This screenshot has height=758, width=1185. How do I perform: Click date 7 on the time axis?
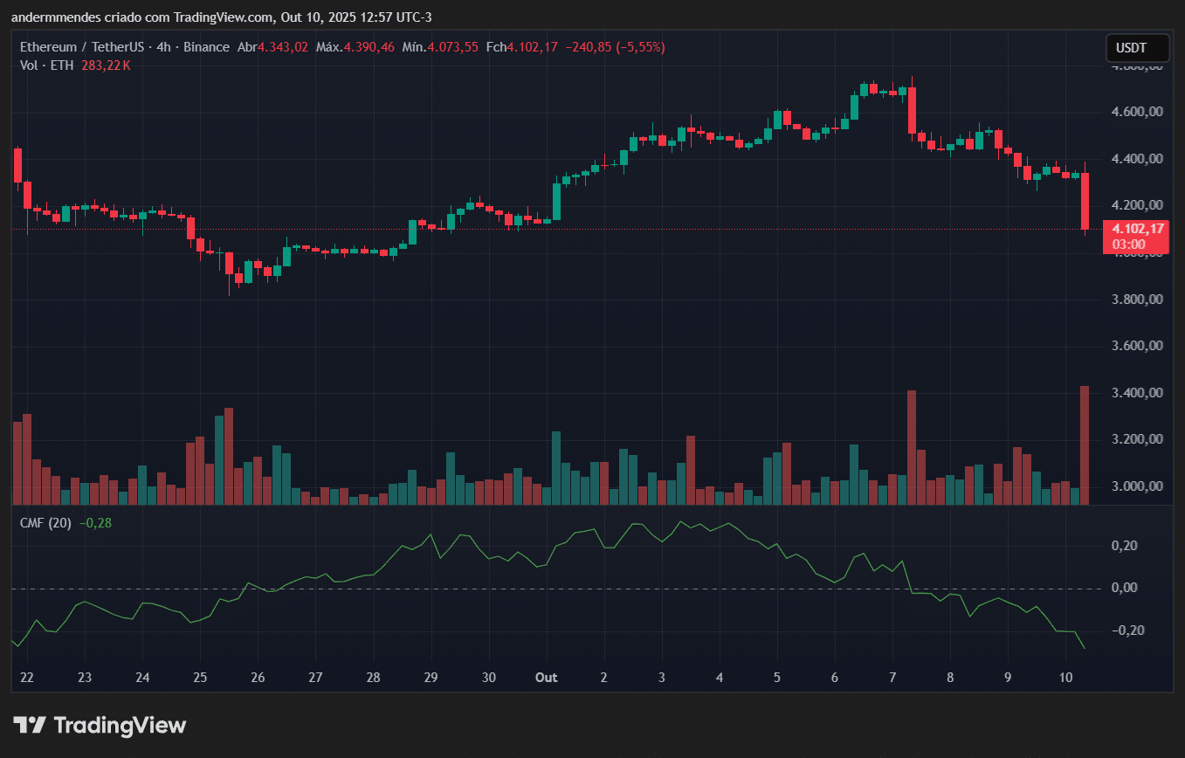pos(892,678)
